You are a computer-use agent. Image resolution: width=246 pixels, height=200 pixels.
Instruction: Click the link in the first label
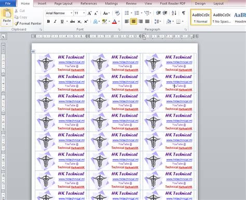tap(72, 62)
